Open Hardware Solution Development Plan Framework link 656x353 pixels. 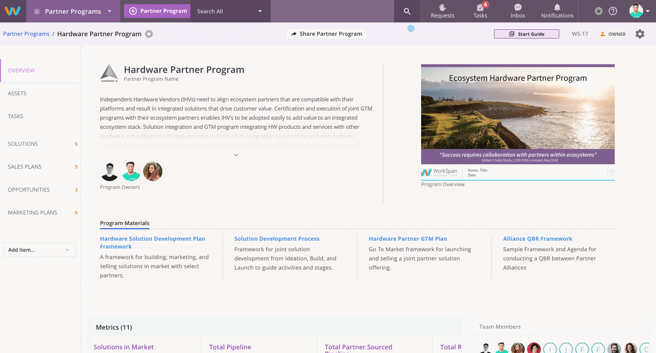(153, 243)
